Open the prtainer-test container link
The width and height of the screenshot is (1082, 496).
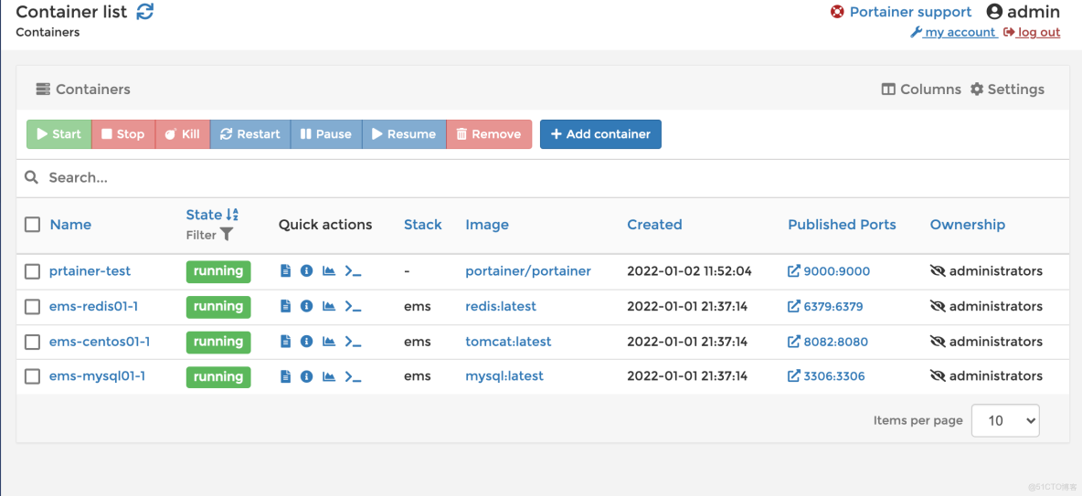90,271
